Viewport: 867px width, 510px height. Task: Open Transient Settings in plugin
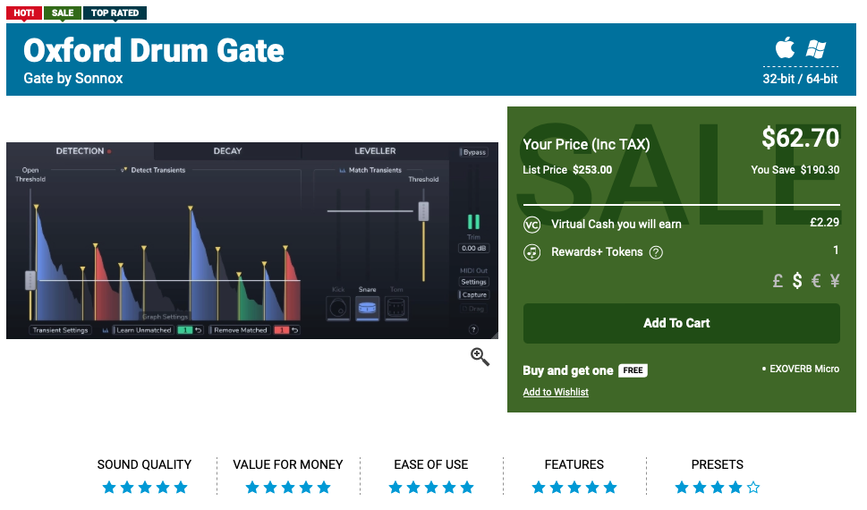[60, 330]
